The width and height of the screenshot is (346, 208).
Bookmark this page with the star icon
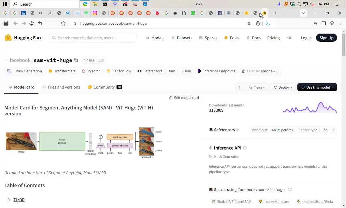pyautogui.click(x=249, y=23)
